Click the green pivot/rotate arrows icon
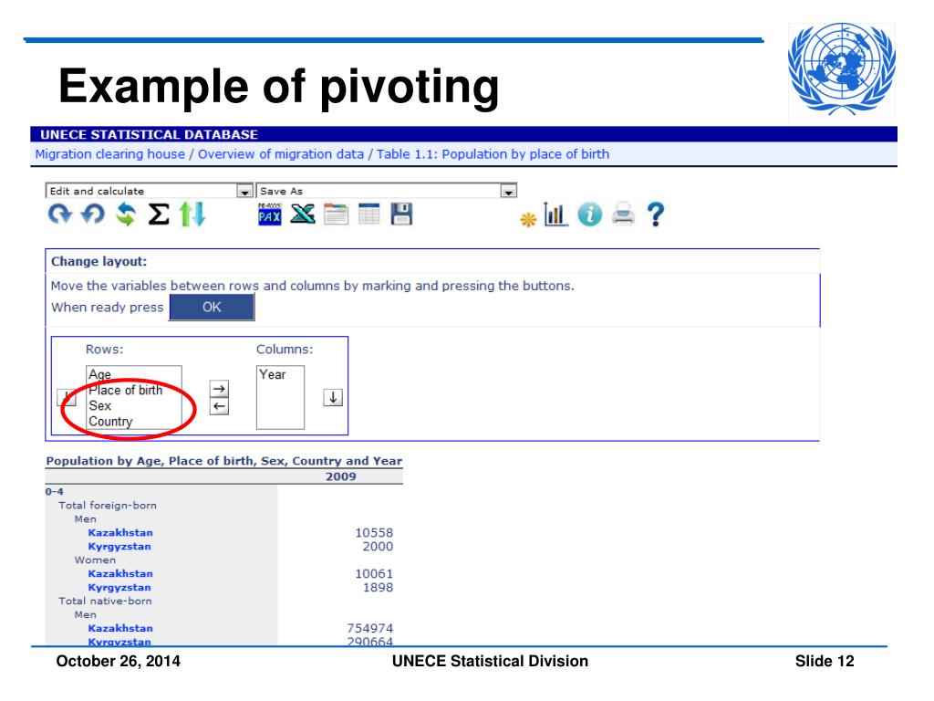Image resolution: width=934 pixels, height=701 pixels. coord(123,215)
